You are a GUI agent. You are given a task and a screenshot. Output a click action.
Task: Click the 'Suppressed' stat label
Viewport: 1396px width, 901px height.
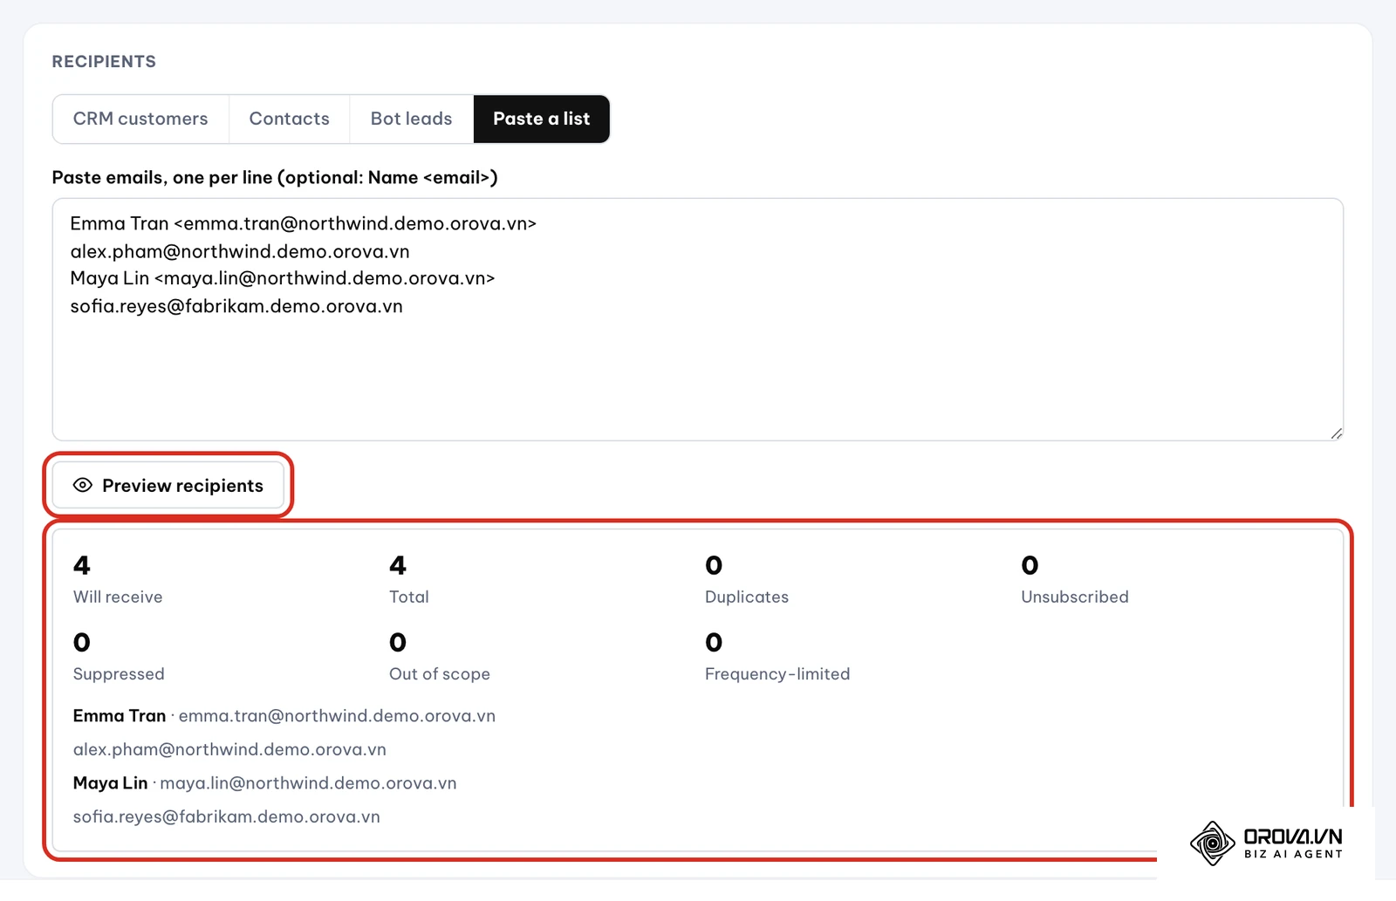pos(119,674)
